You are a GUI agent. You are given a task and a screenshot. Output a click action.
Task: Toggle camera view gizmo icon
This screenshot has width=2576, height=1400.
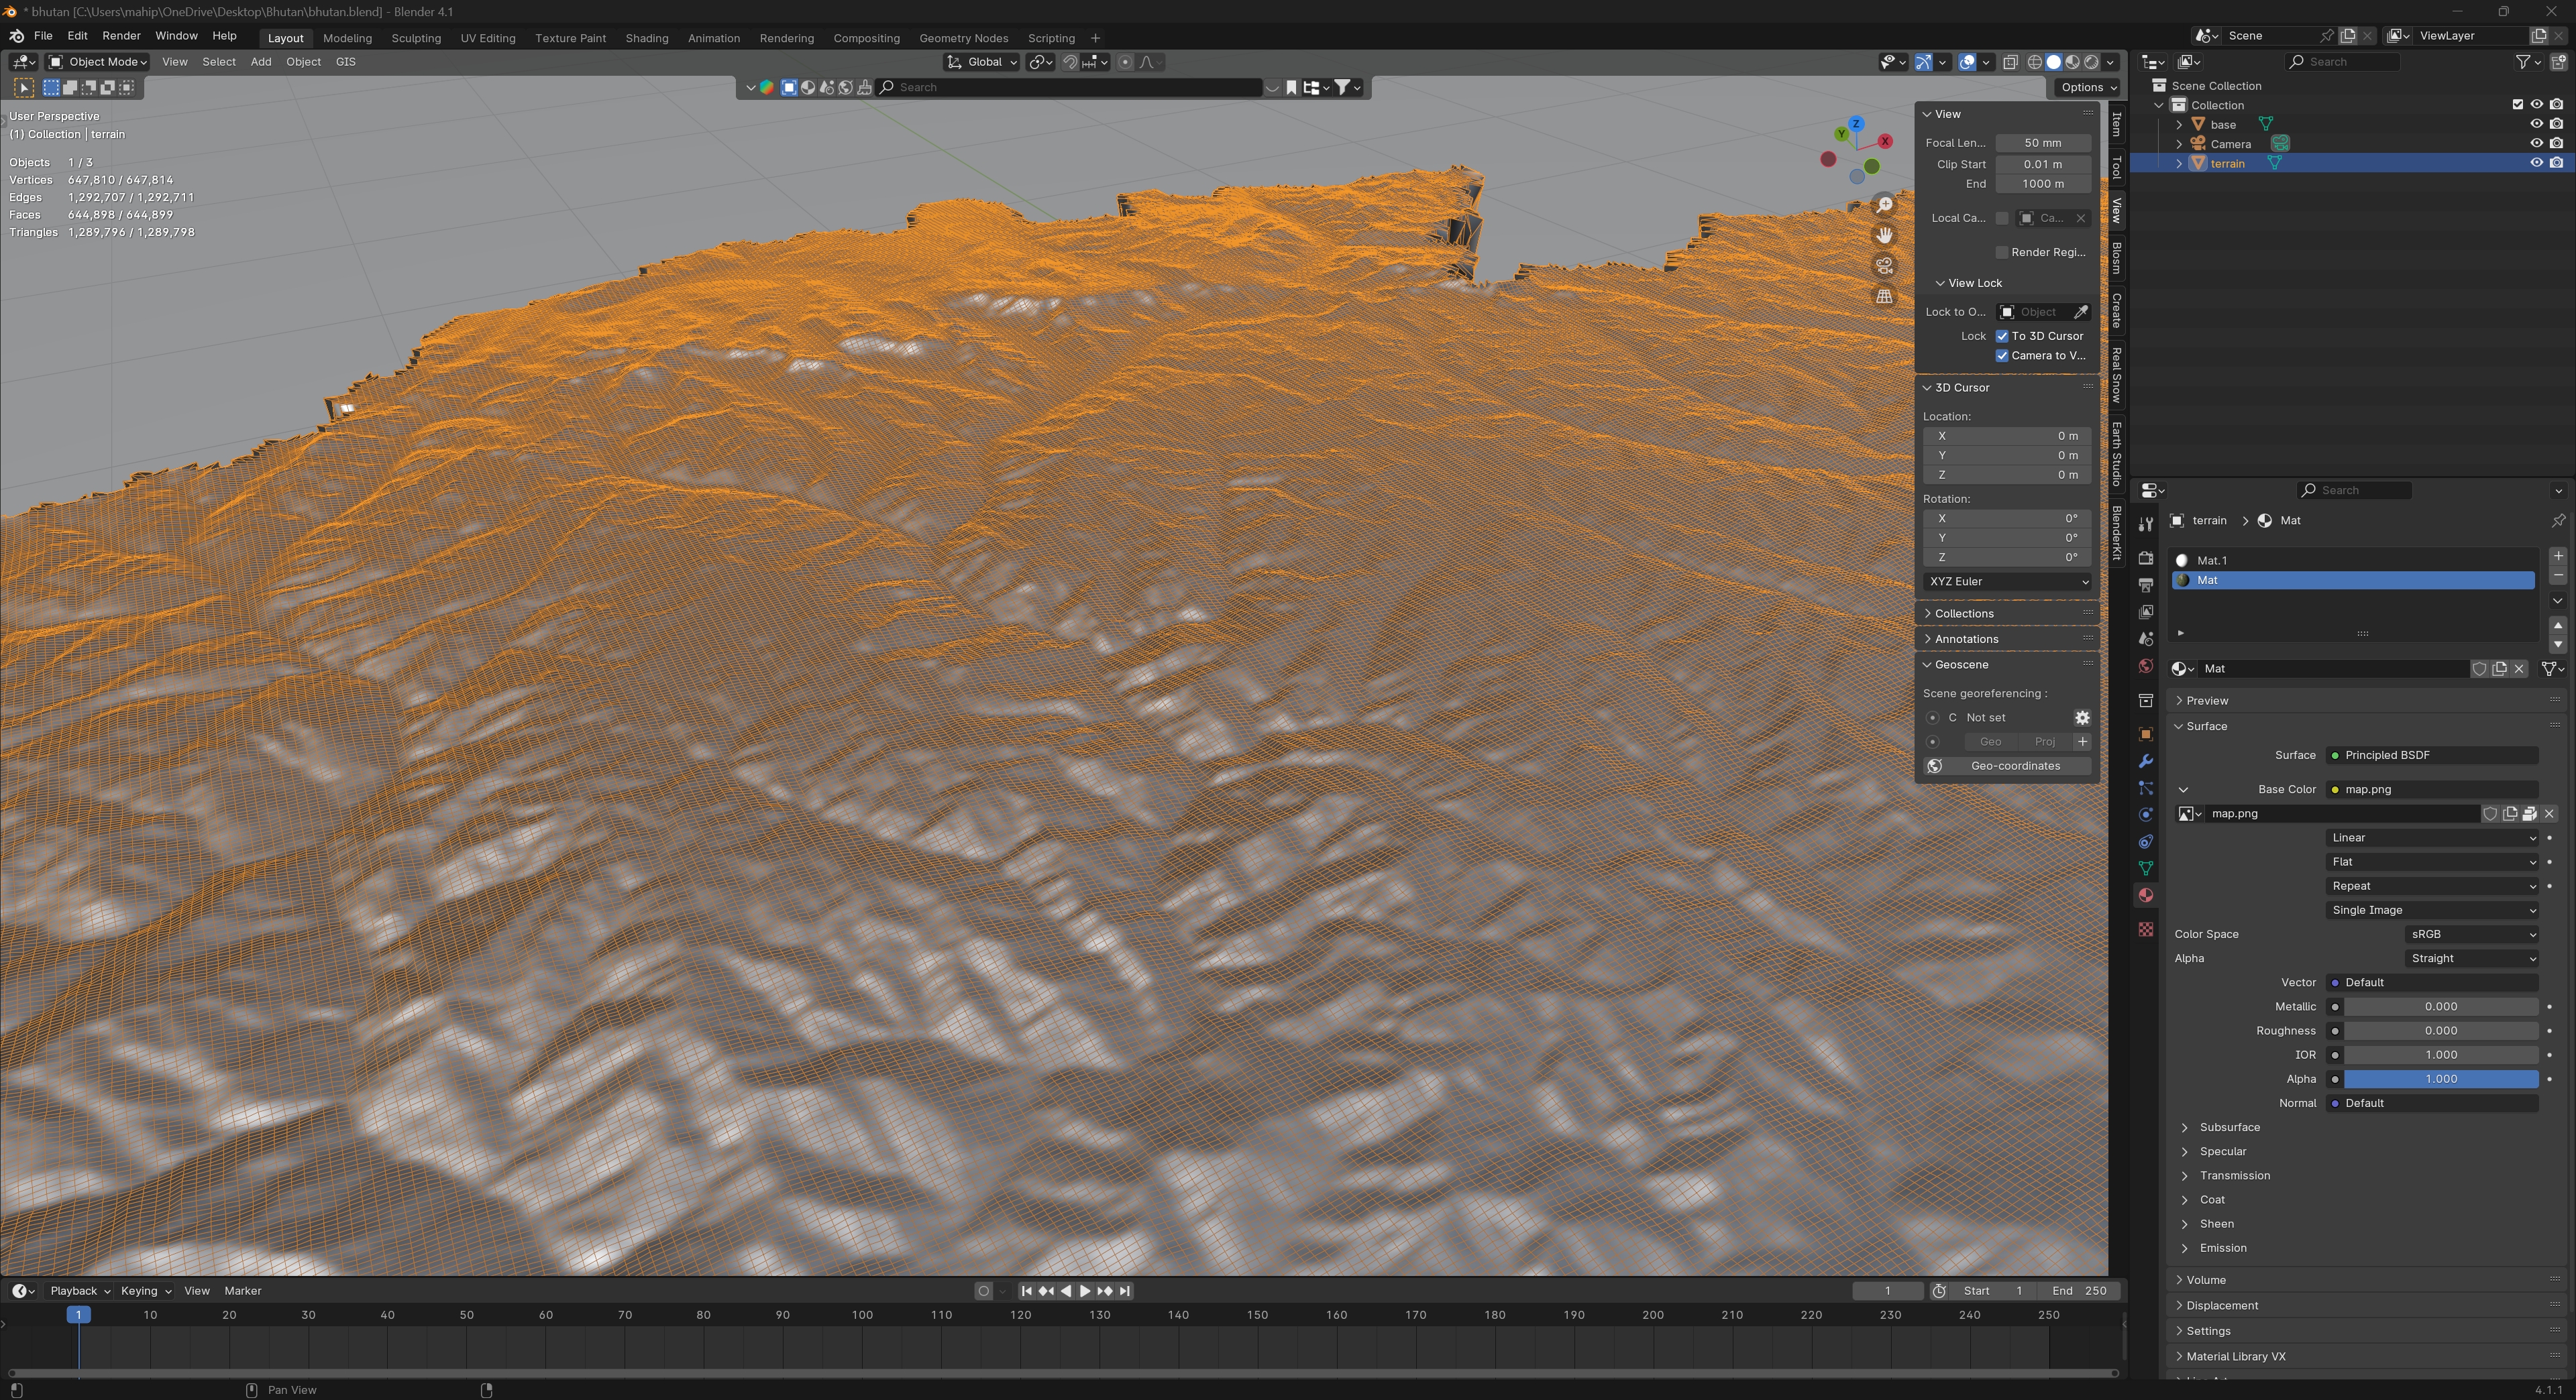point(1884,266)
